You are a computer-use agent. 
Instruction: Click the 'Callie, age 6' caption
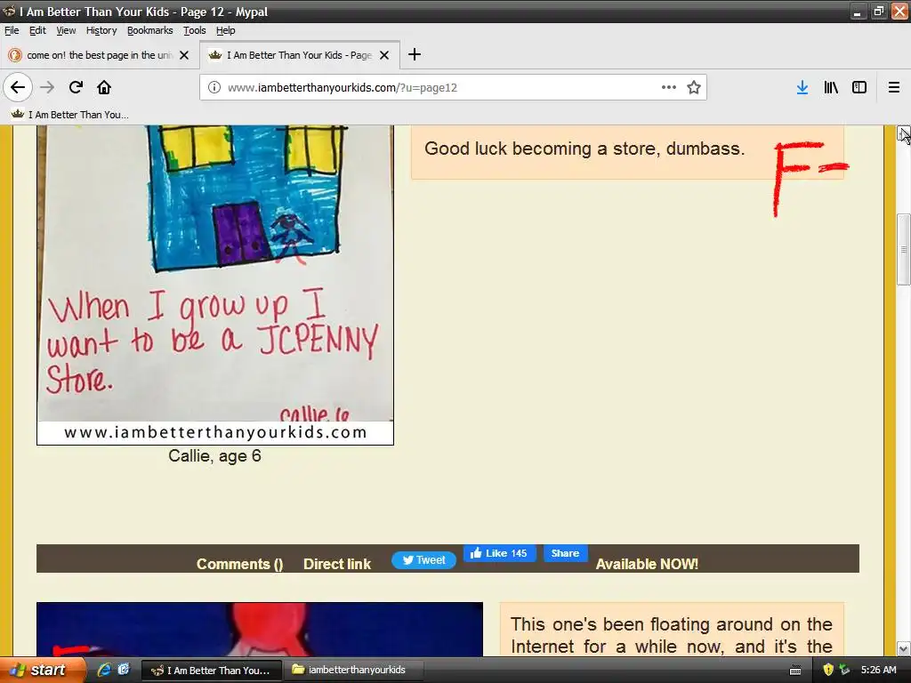(x=214, y=456)
